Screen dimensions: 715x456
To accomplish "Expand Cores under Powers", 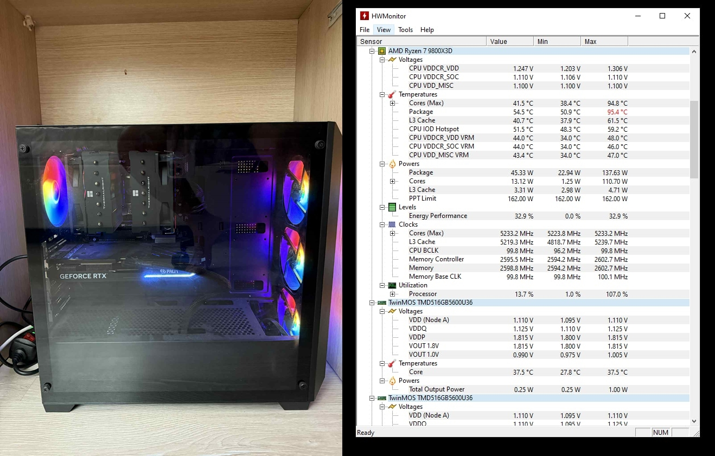I will point(392,181).
